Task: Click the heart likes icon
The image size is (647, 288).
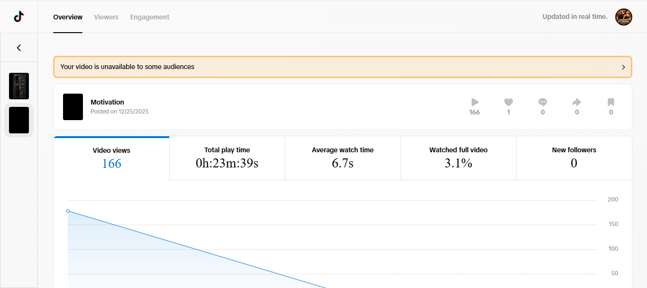Action: point(509,102)
